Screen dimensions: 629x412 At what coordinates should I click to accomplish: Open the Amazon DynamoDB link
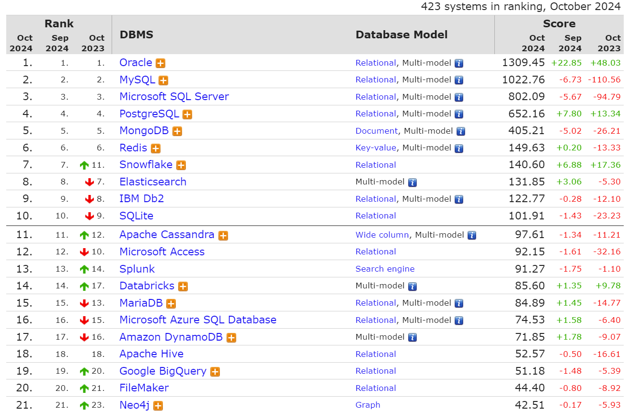pos(171,337)
